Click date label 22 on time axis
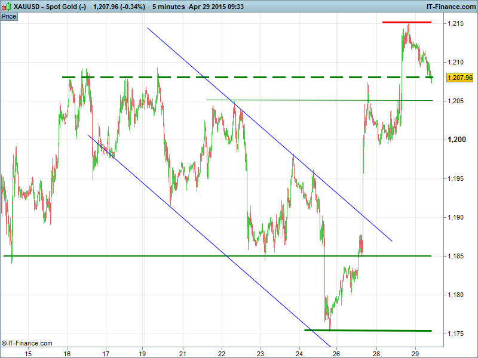Screen dimensions: 478x358 222,353
